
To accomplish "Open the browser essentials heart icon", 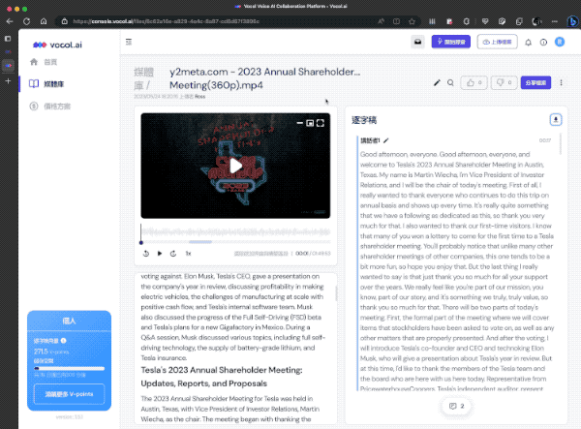I will pyautogui.click(x=485, y=21).
